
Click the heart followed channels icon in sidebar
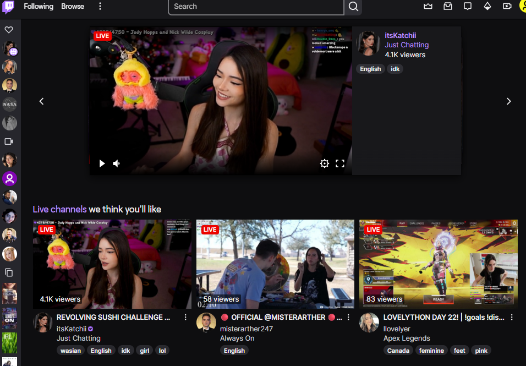pos(9,30)
